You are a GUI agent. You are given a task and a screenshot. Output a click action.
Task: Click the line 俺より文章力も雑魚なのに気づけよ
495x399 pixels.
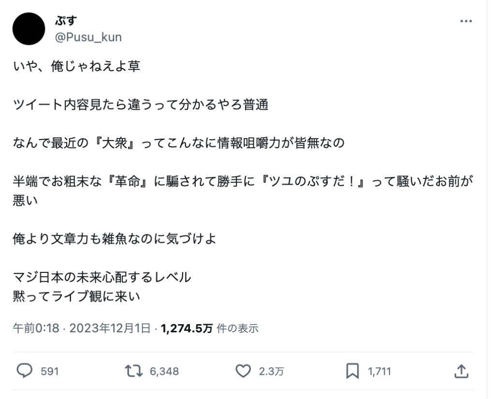click(x=115, y=239)
